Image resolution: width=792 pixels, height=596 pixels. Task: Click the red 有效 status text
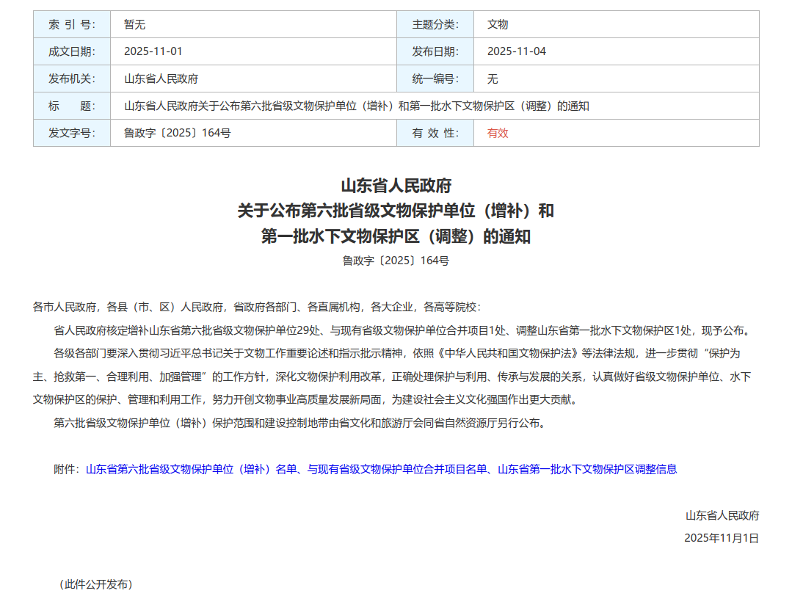click(x=498, y=133)
